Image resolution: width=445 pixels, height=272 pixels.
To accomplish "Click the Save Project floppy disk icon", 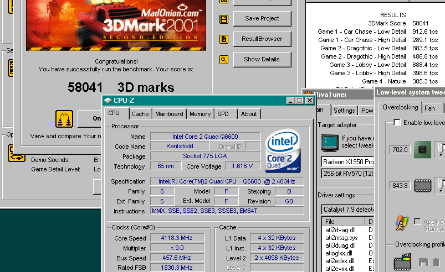I will pyautogui.click(x=224, y=19).
